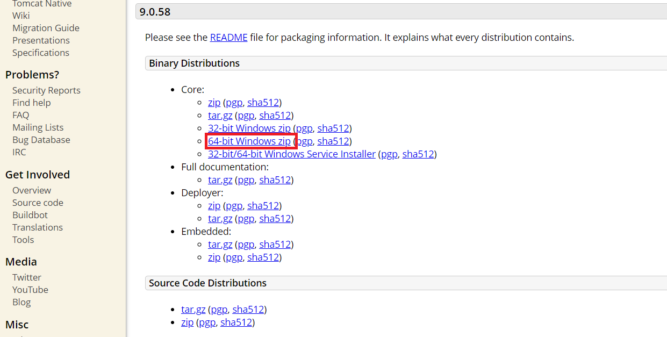This screenshot has width=667, height=337.
Task: Open Bug Database sidebar link
Action: [x=41, y=140]
